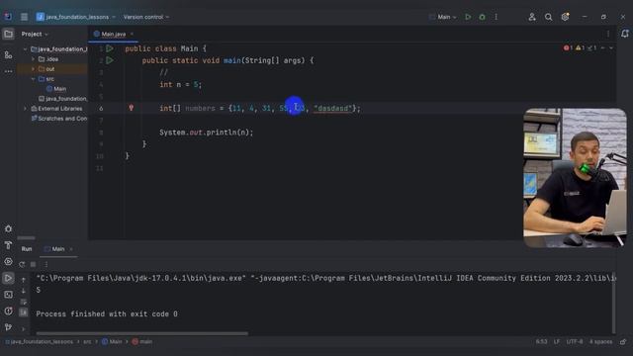
Task: Open Git tool window icon
Action: click(8, 327)
